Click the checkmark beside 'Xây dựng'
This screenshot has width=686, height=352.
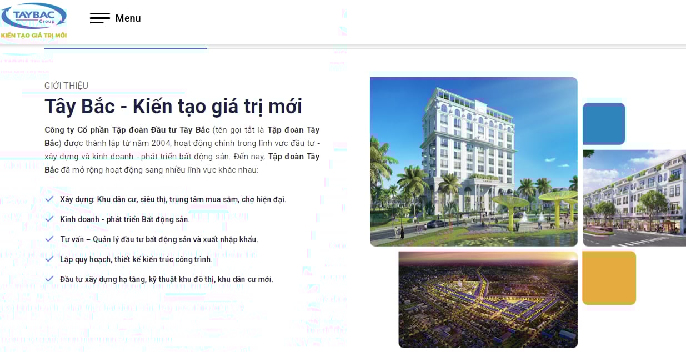coord(49,200)
